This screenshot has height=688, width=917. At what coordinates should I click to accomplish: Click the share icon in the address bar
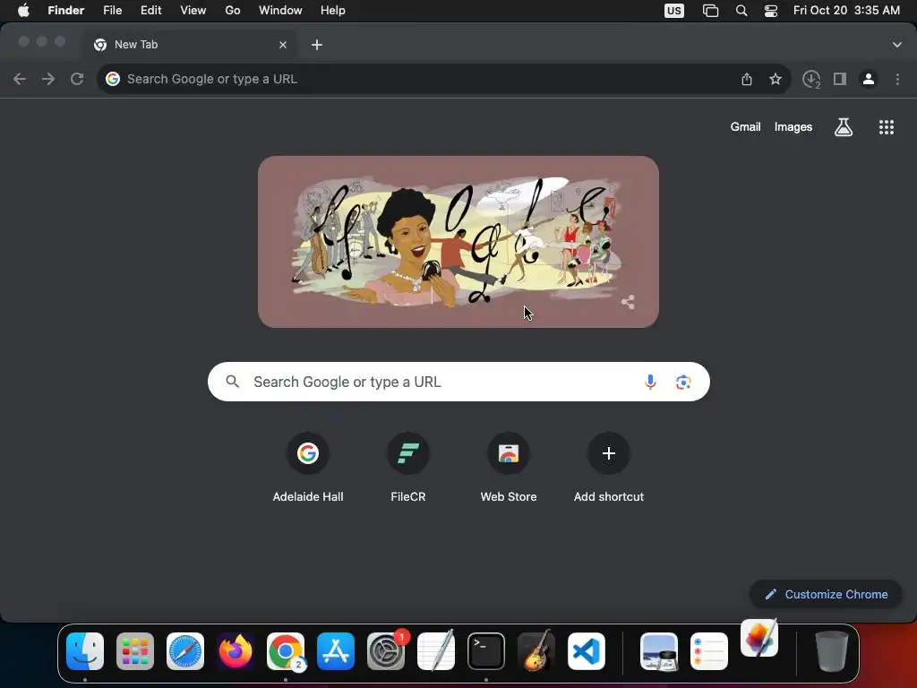click(747, 79)
